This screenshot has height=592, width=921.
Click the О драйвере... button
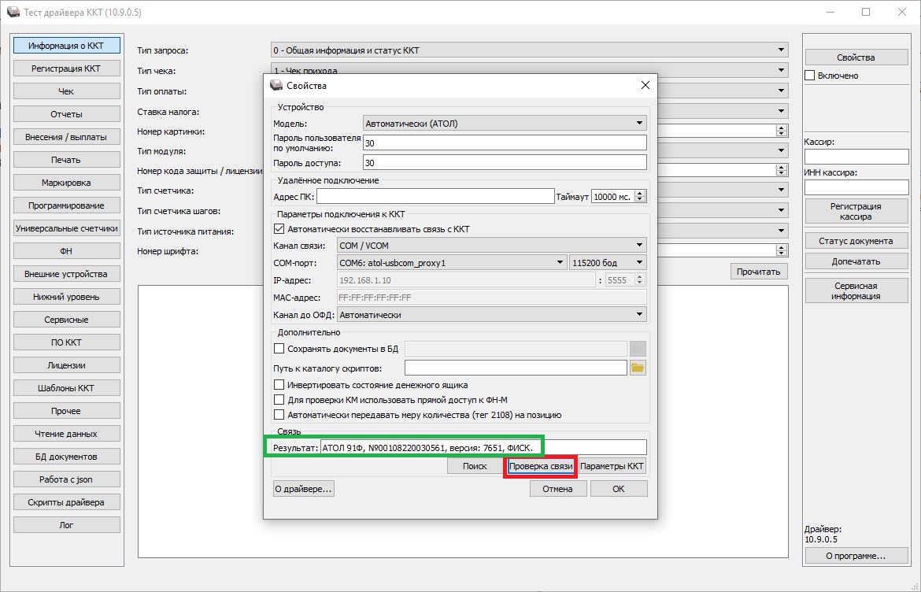click(303, 489)
